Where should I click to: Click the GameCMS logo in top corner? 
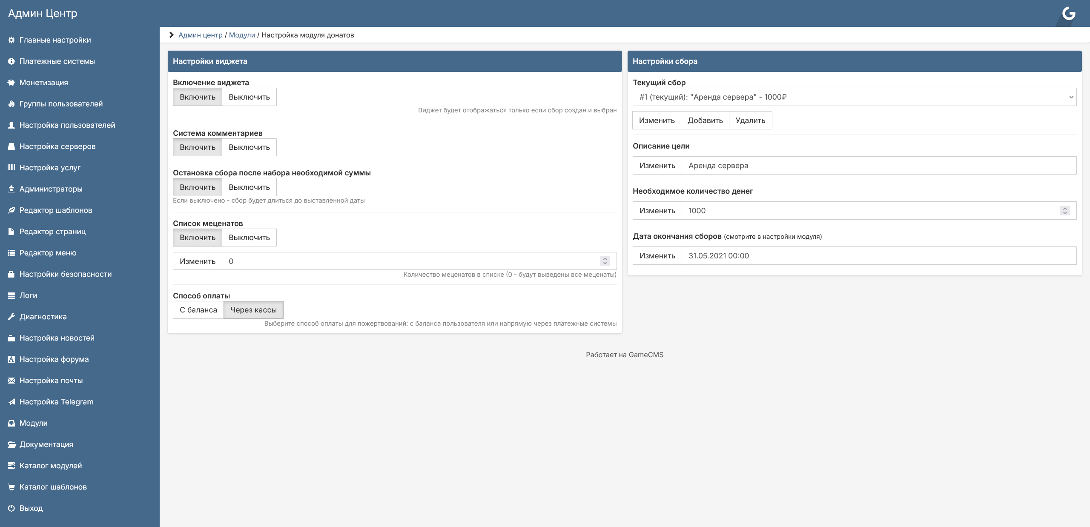click(x=1069, y=14)
